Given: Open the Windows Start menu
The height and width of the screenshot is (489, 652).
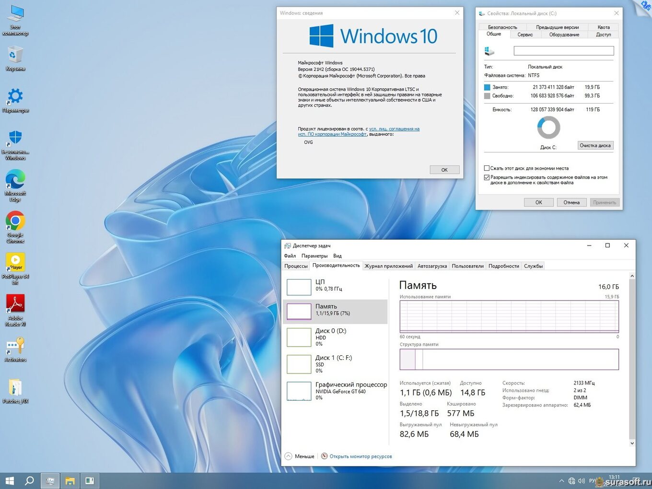Looking at the screenshot, I should tap(10, 480).
